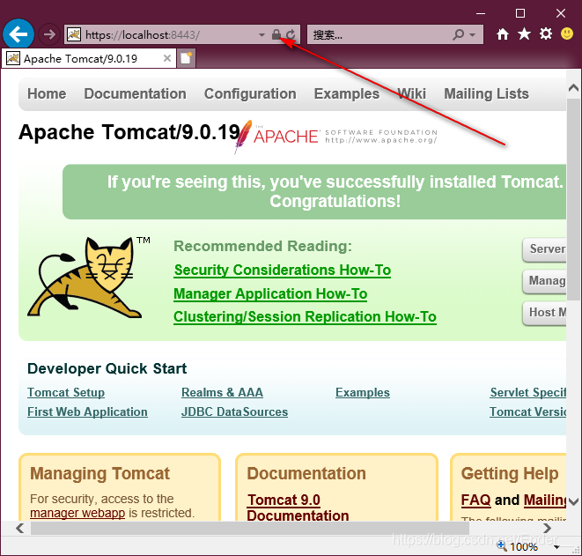Viewport: 582px width, 556px height.
Task: Click the Developer Quick Start heading
Action: [107, 369]
